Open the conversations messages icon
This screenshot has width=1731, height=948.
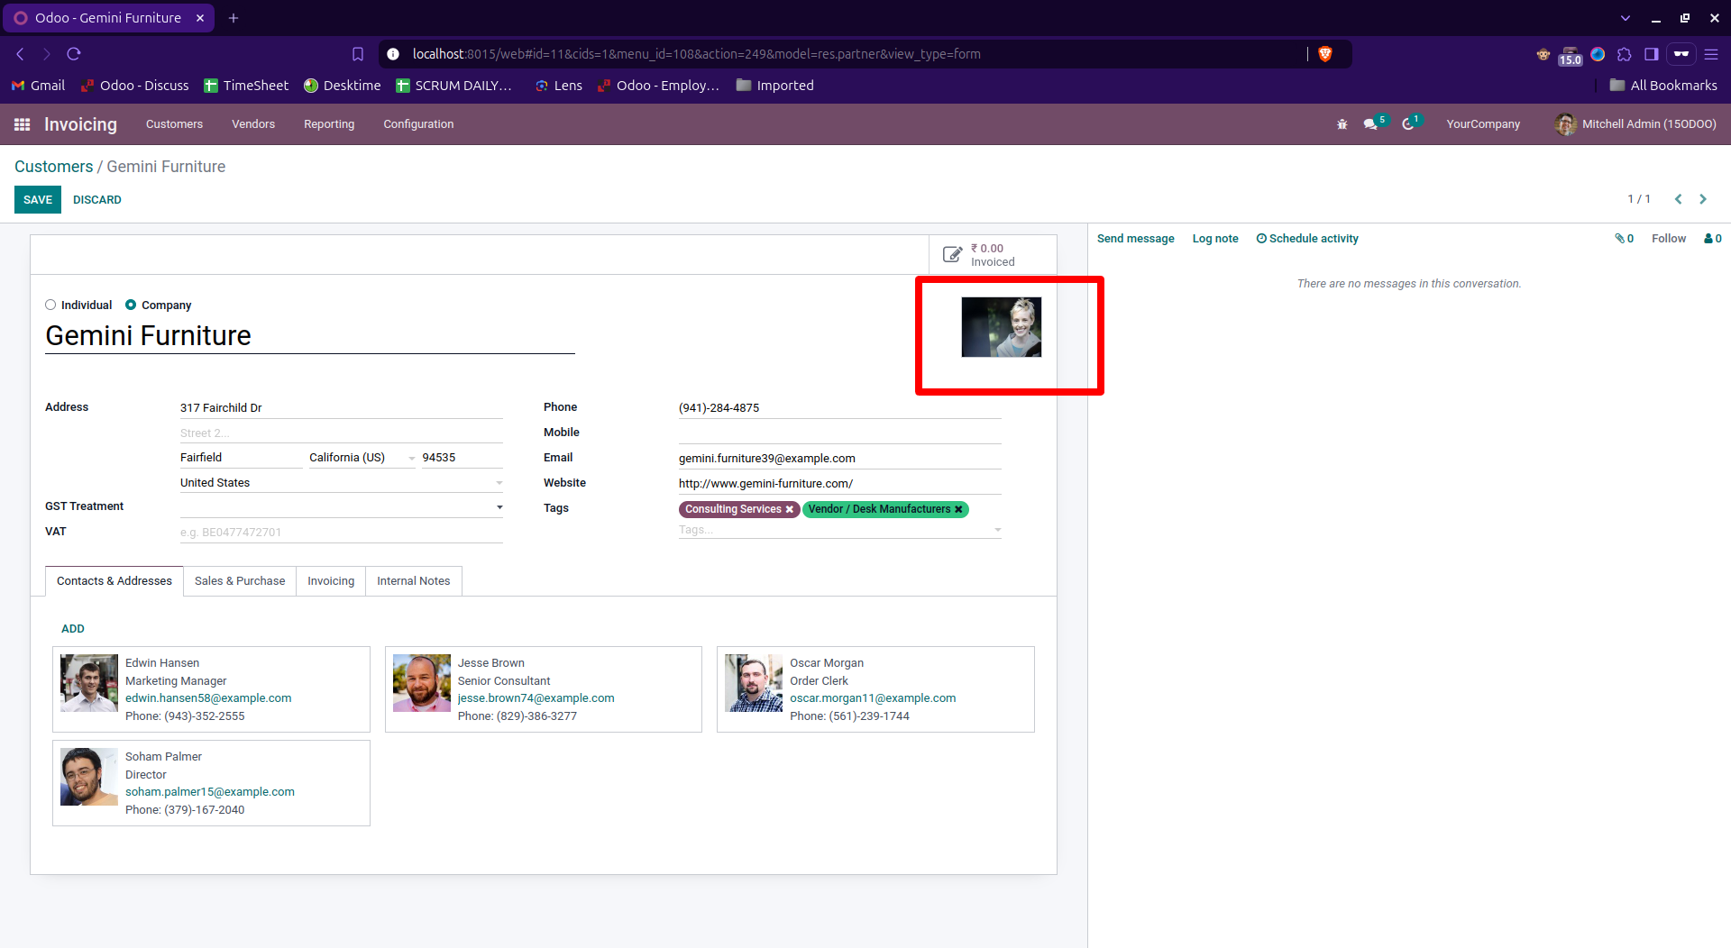click(x=1370, y=124)
